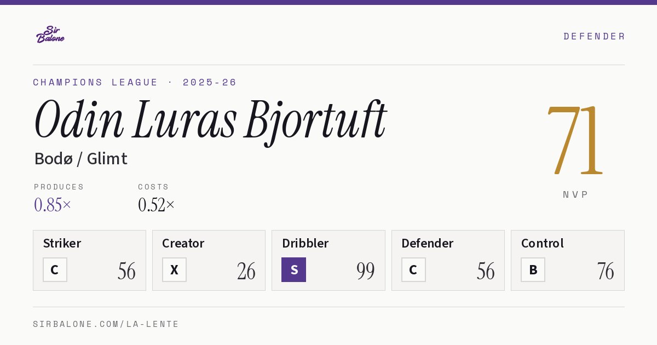
Task: Click the Costs 0.52× value
Action: [157, 205]
